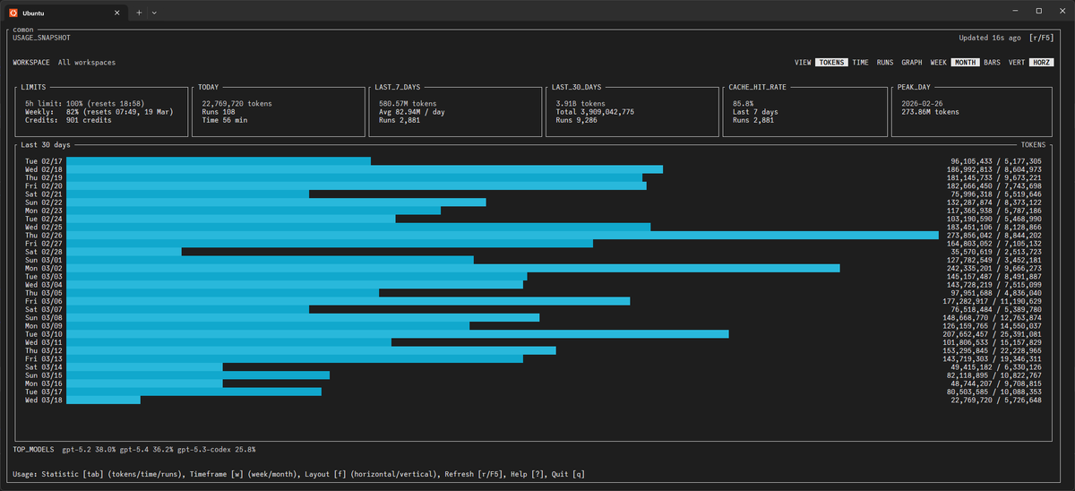Click the 273.86M tokens peak value
The height and width of the screenshot is (491, 1075).
coord(930,111)
